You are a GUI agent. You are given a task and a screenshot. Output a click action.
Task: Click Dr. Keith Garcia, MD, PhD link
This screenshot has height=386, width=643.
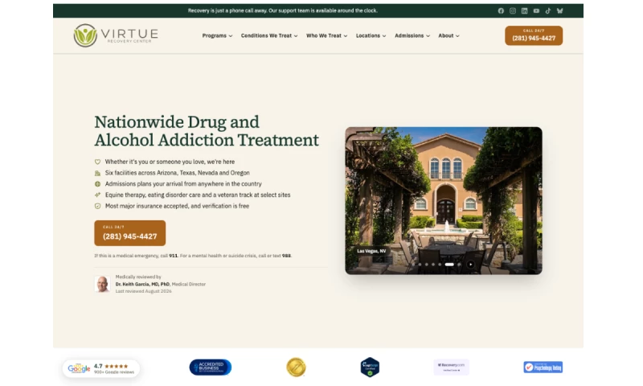point(142,284)
